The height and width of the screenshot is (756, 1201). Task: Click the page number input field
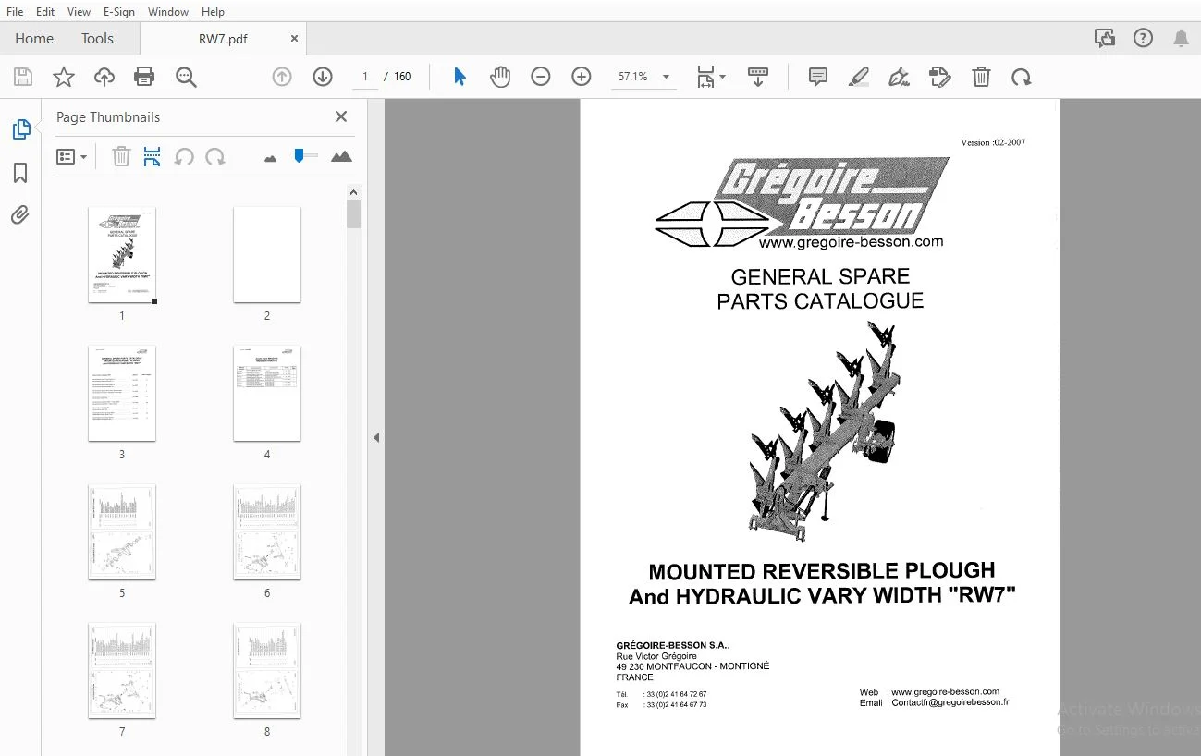pyautogui.click(x=366, y=77)
